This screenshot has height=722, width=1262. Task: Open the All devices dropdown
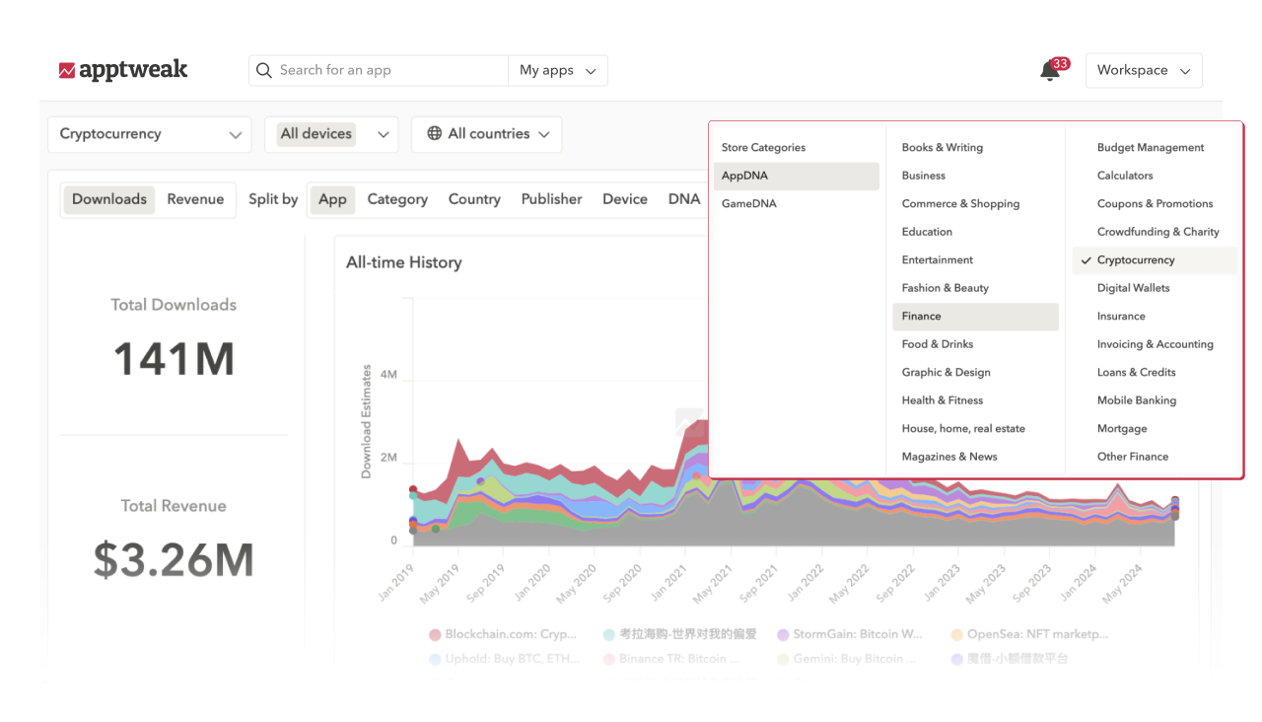[x=331, y=134]
